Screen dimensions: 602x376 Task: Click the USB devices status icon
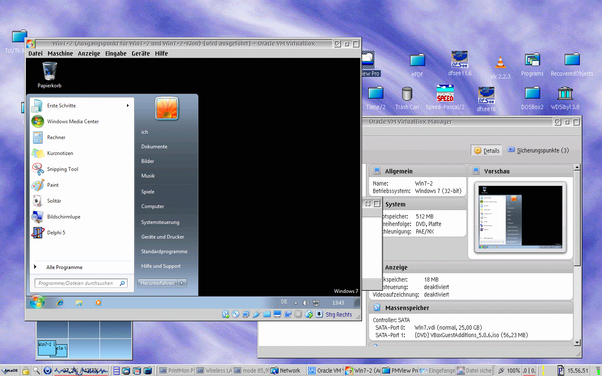point(256,314)
